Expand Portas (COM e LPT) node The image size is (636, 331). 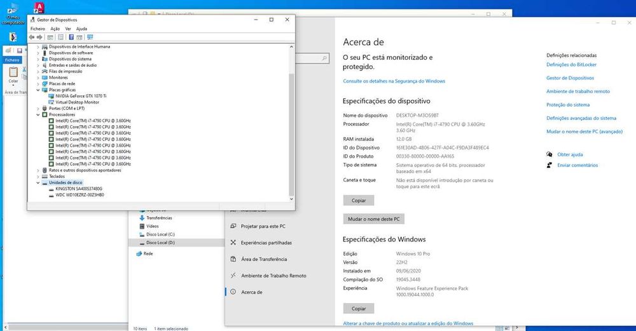tap(38, 108)
